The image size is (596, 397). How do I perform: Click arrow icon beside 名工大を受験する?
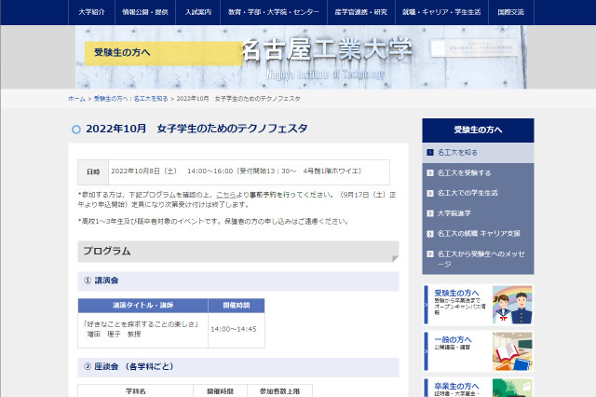(430, 173)
